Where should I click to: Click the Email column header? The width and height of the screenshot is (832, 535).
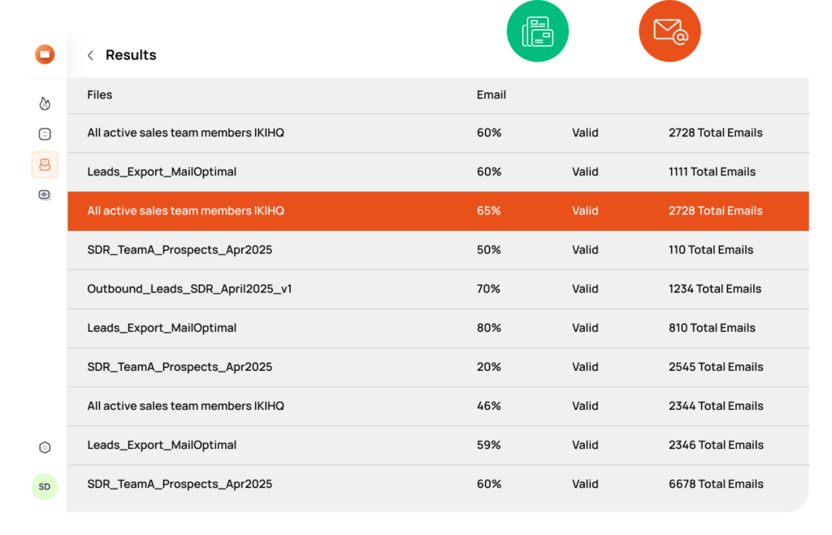(491, 95)
